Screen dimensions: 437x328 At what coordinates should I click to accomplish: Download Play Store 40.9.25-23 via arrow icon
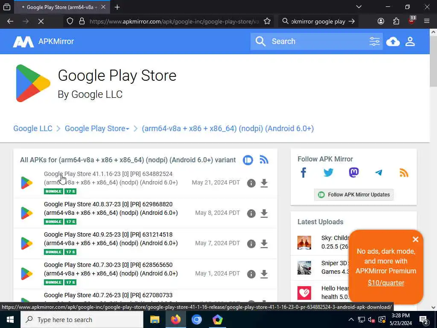[264, 244]
